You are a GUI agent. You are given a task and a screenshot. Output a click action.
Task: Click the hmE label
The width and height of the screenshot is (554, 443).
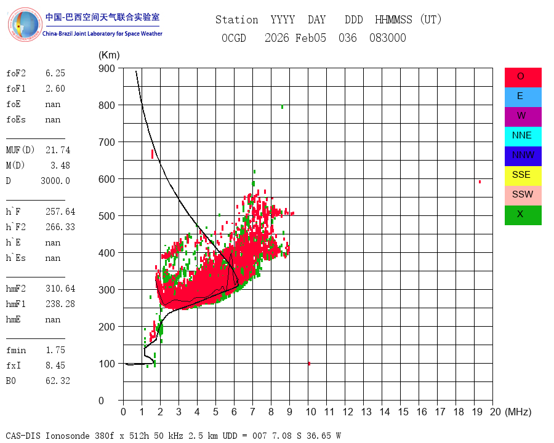tap(13, 319)
